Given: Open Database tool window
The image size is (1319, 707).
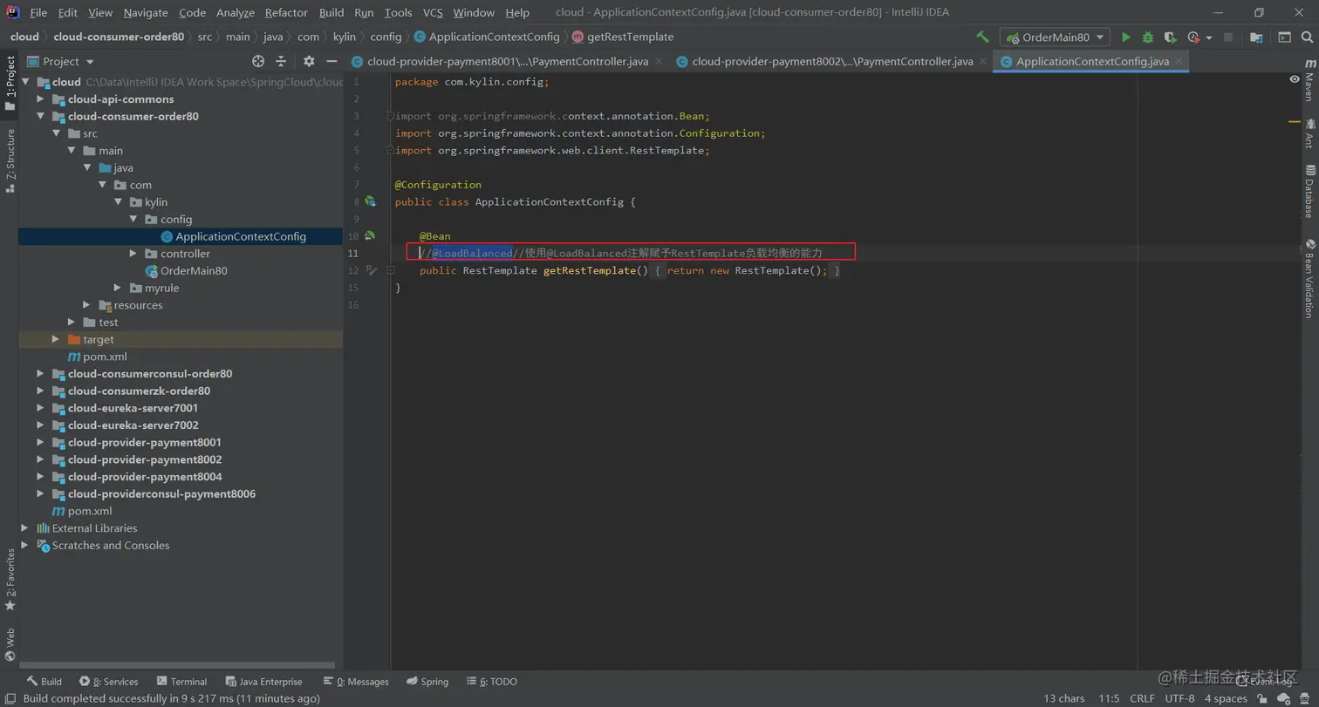Looking at the screenshot, I should 1309,191.
